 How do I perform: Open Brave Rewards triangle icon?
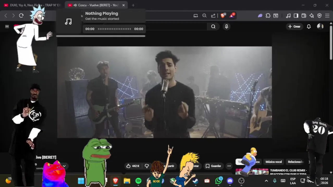pos(232,16)
